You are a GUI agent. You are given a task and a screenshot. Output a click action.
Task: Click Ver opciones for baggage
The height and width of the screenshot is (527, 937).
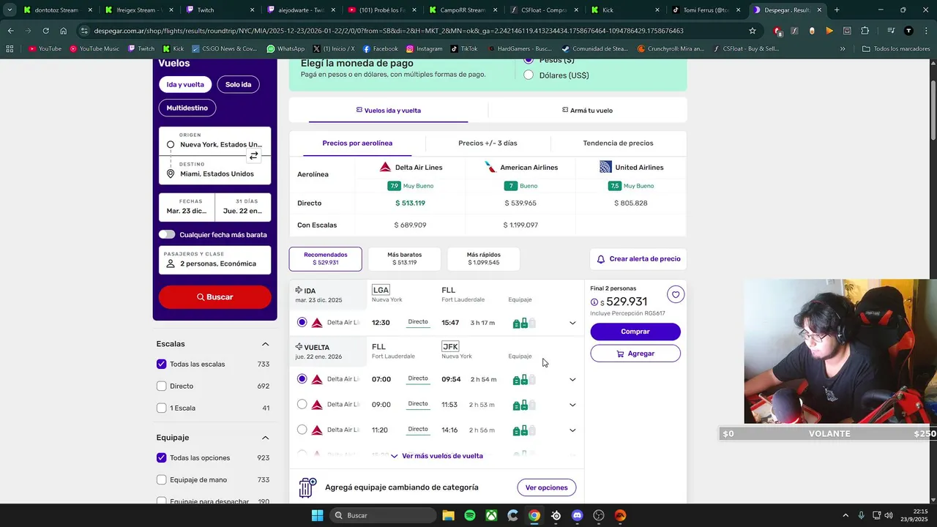point(546,487)
